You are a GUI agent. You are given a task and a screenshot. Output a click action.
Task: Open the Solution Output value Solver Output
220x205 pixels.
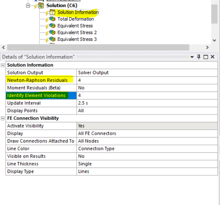point(147,73)
